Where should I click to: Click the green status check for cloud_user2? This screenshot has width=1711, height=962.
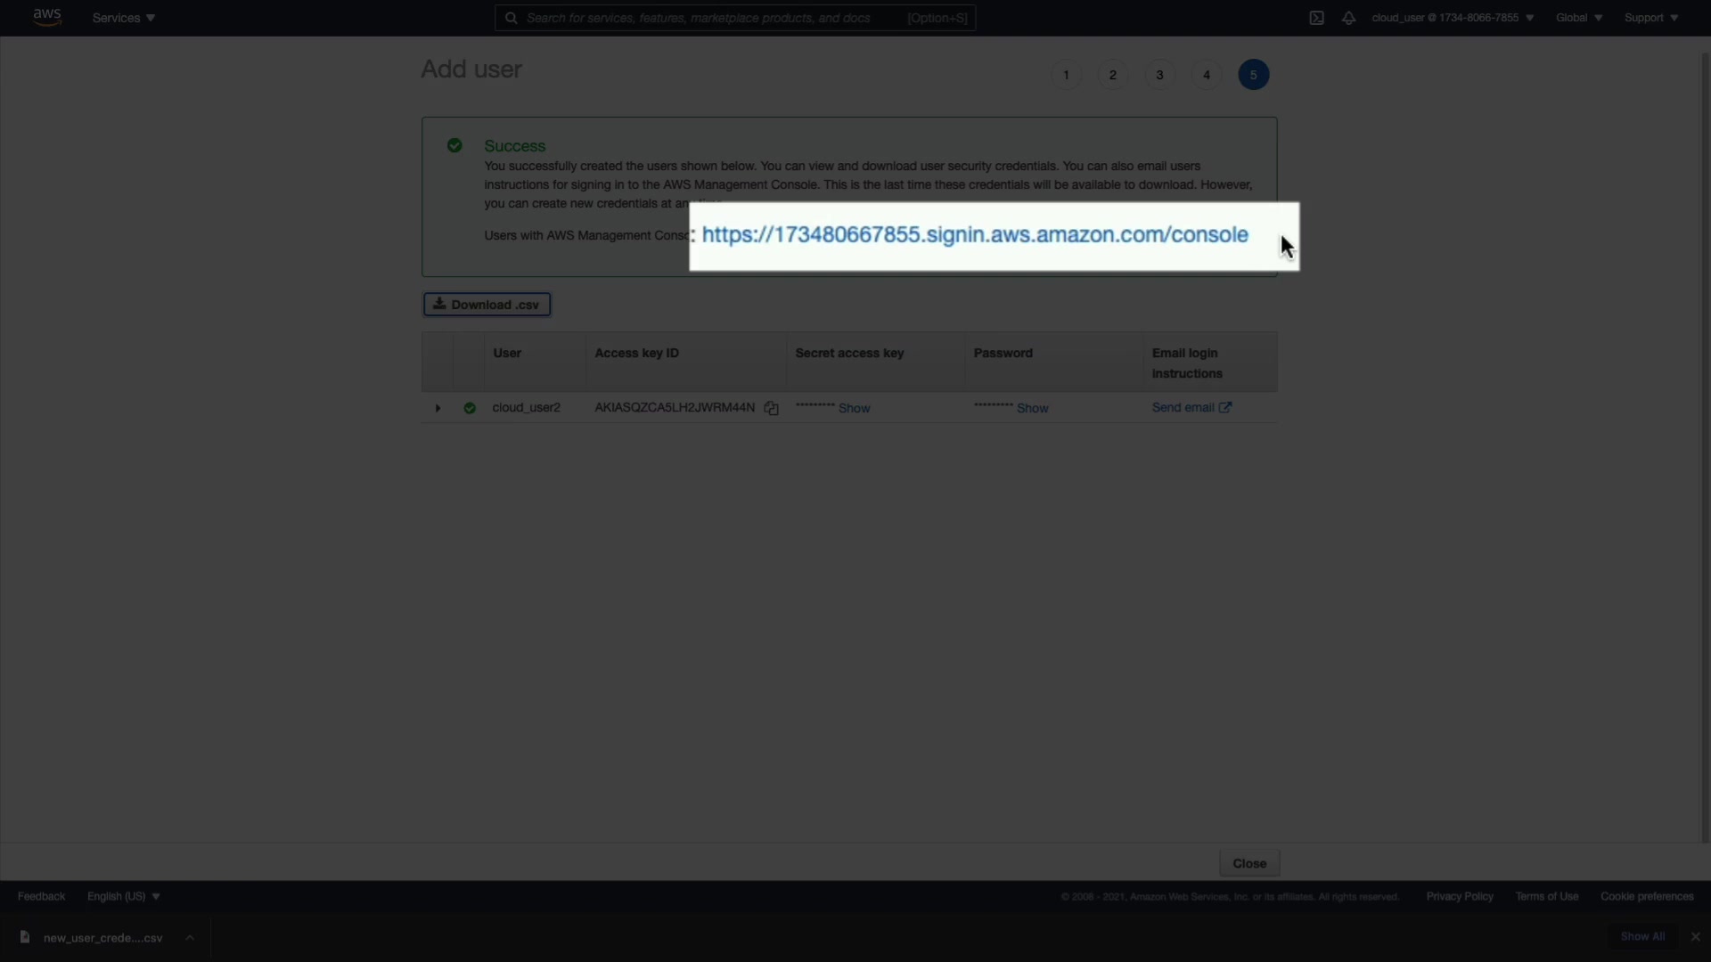pos(470,408)
